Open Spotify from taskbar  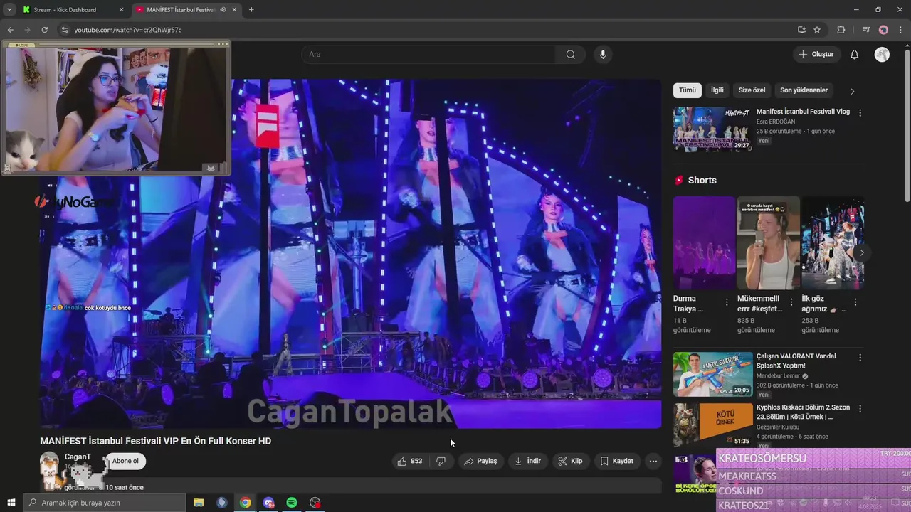[x=292, y=503]
